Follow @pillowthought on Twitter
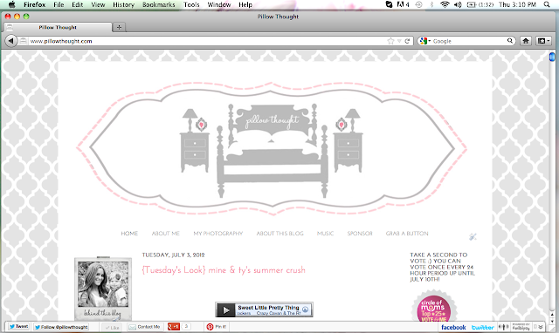Screen dimensions: 559x333 (x=61, y=327)
